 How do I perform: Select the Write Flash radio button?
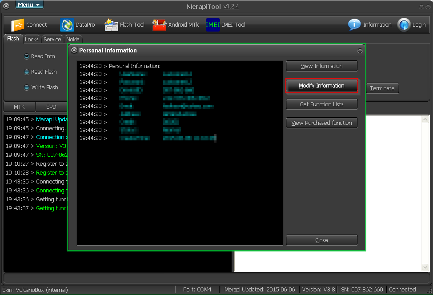coord(27,88)
